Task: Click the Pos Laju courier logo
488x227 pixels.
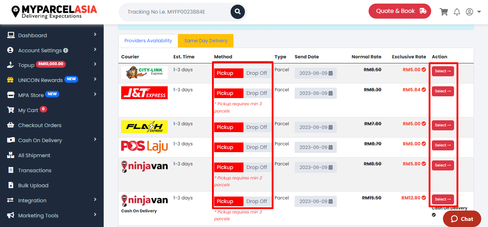Action: pyautogui.click(x=144, y=147)
